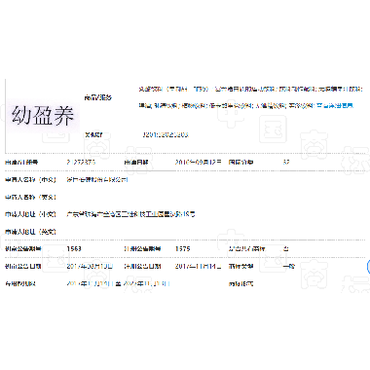Click the 商品/服务 field label

97,97
